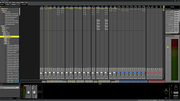The height and width of the screenshot is (101, 180).
Task: Collapse the Docking group in the tree
Action: pyautogui.click(x=3, y=35)
